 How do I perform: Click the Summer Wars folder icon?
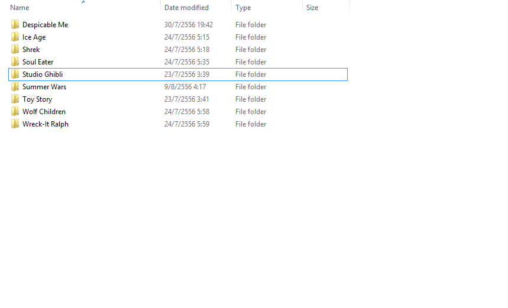tap(15, 86)
